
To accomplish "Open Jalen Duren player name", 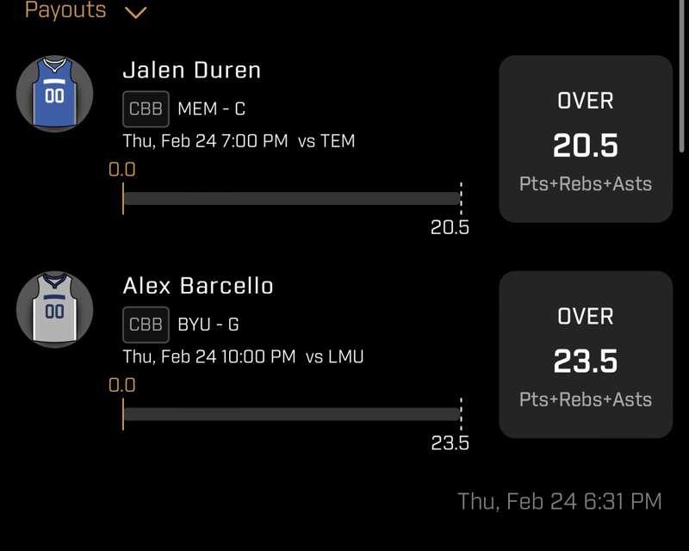I will [x=191, y=71].
